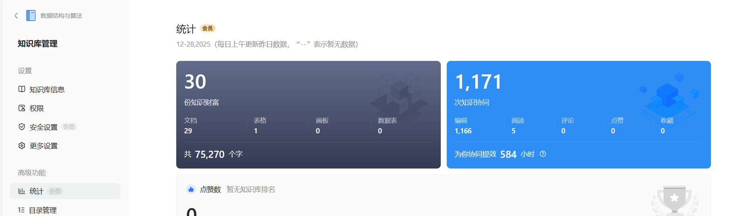Click the 知识库信息 book icon
Viewport: 741px width, 216px height.
coord(22,89)
